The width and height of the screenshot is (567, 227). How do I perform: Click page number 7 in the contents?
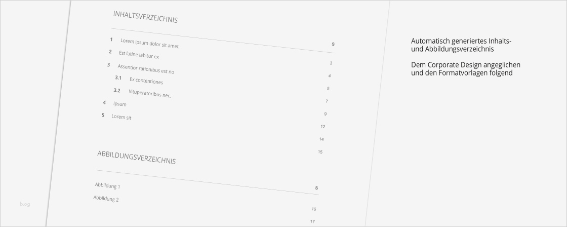(327, 101)
